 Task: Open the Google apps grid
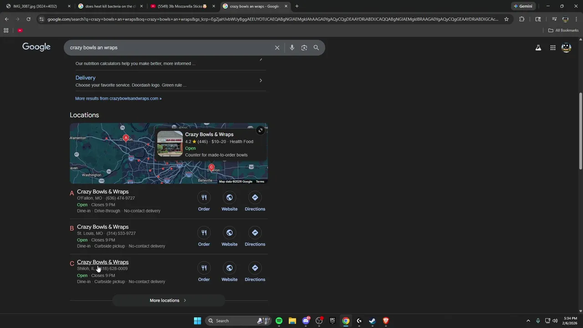pyautogui.click(x=552, y=47)
